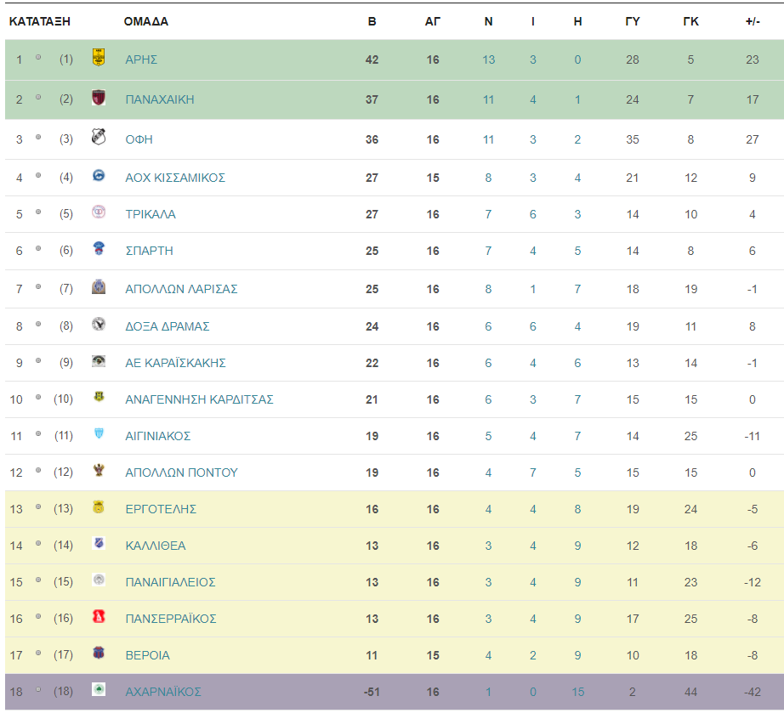Click ΑΡΗΣ wins count 13
The height and width of the screenshot is (713, 784).
point(488,59)
